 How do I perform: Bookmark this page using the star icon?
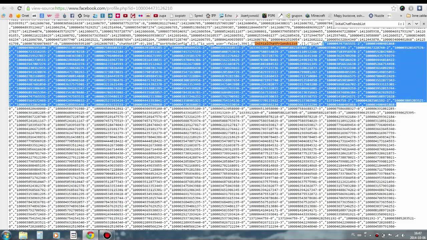393,8
